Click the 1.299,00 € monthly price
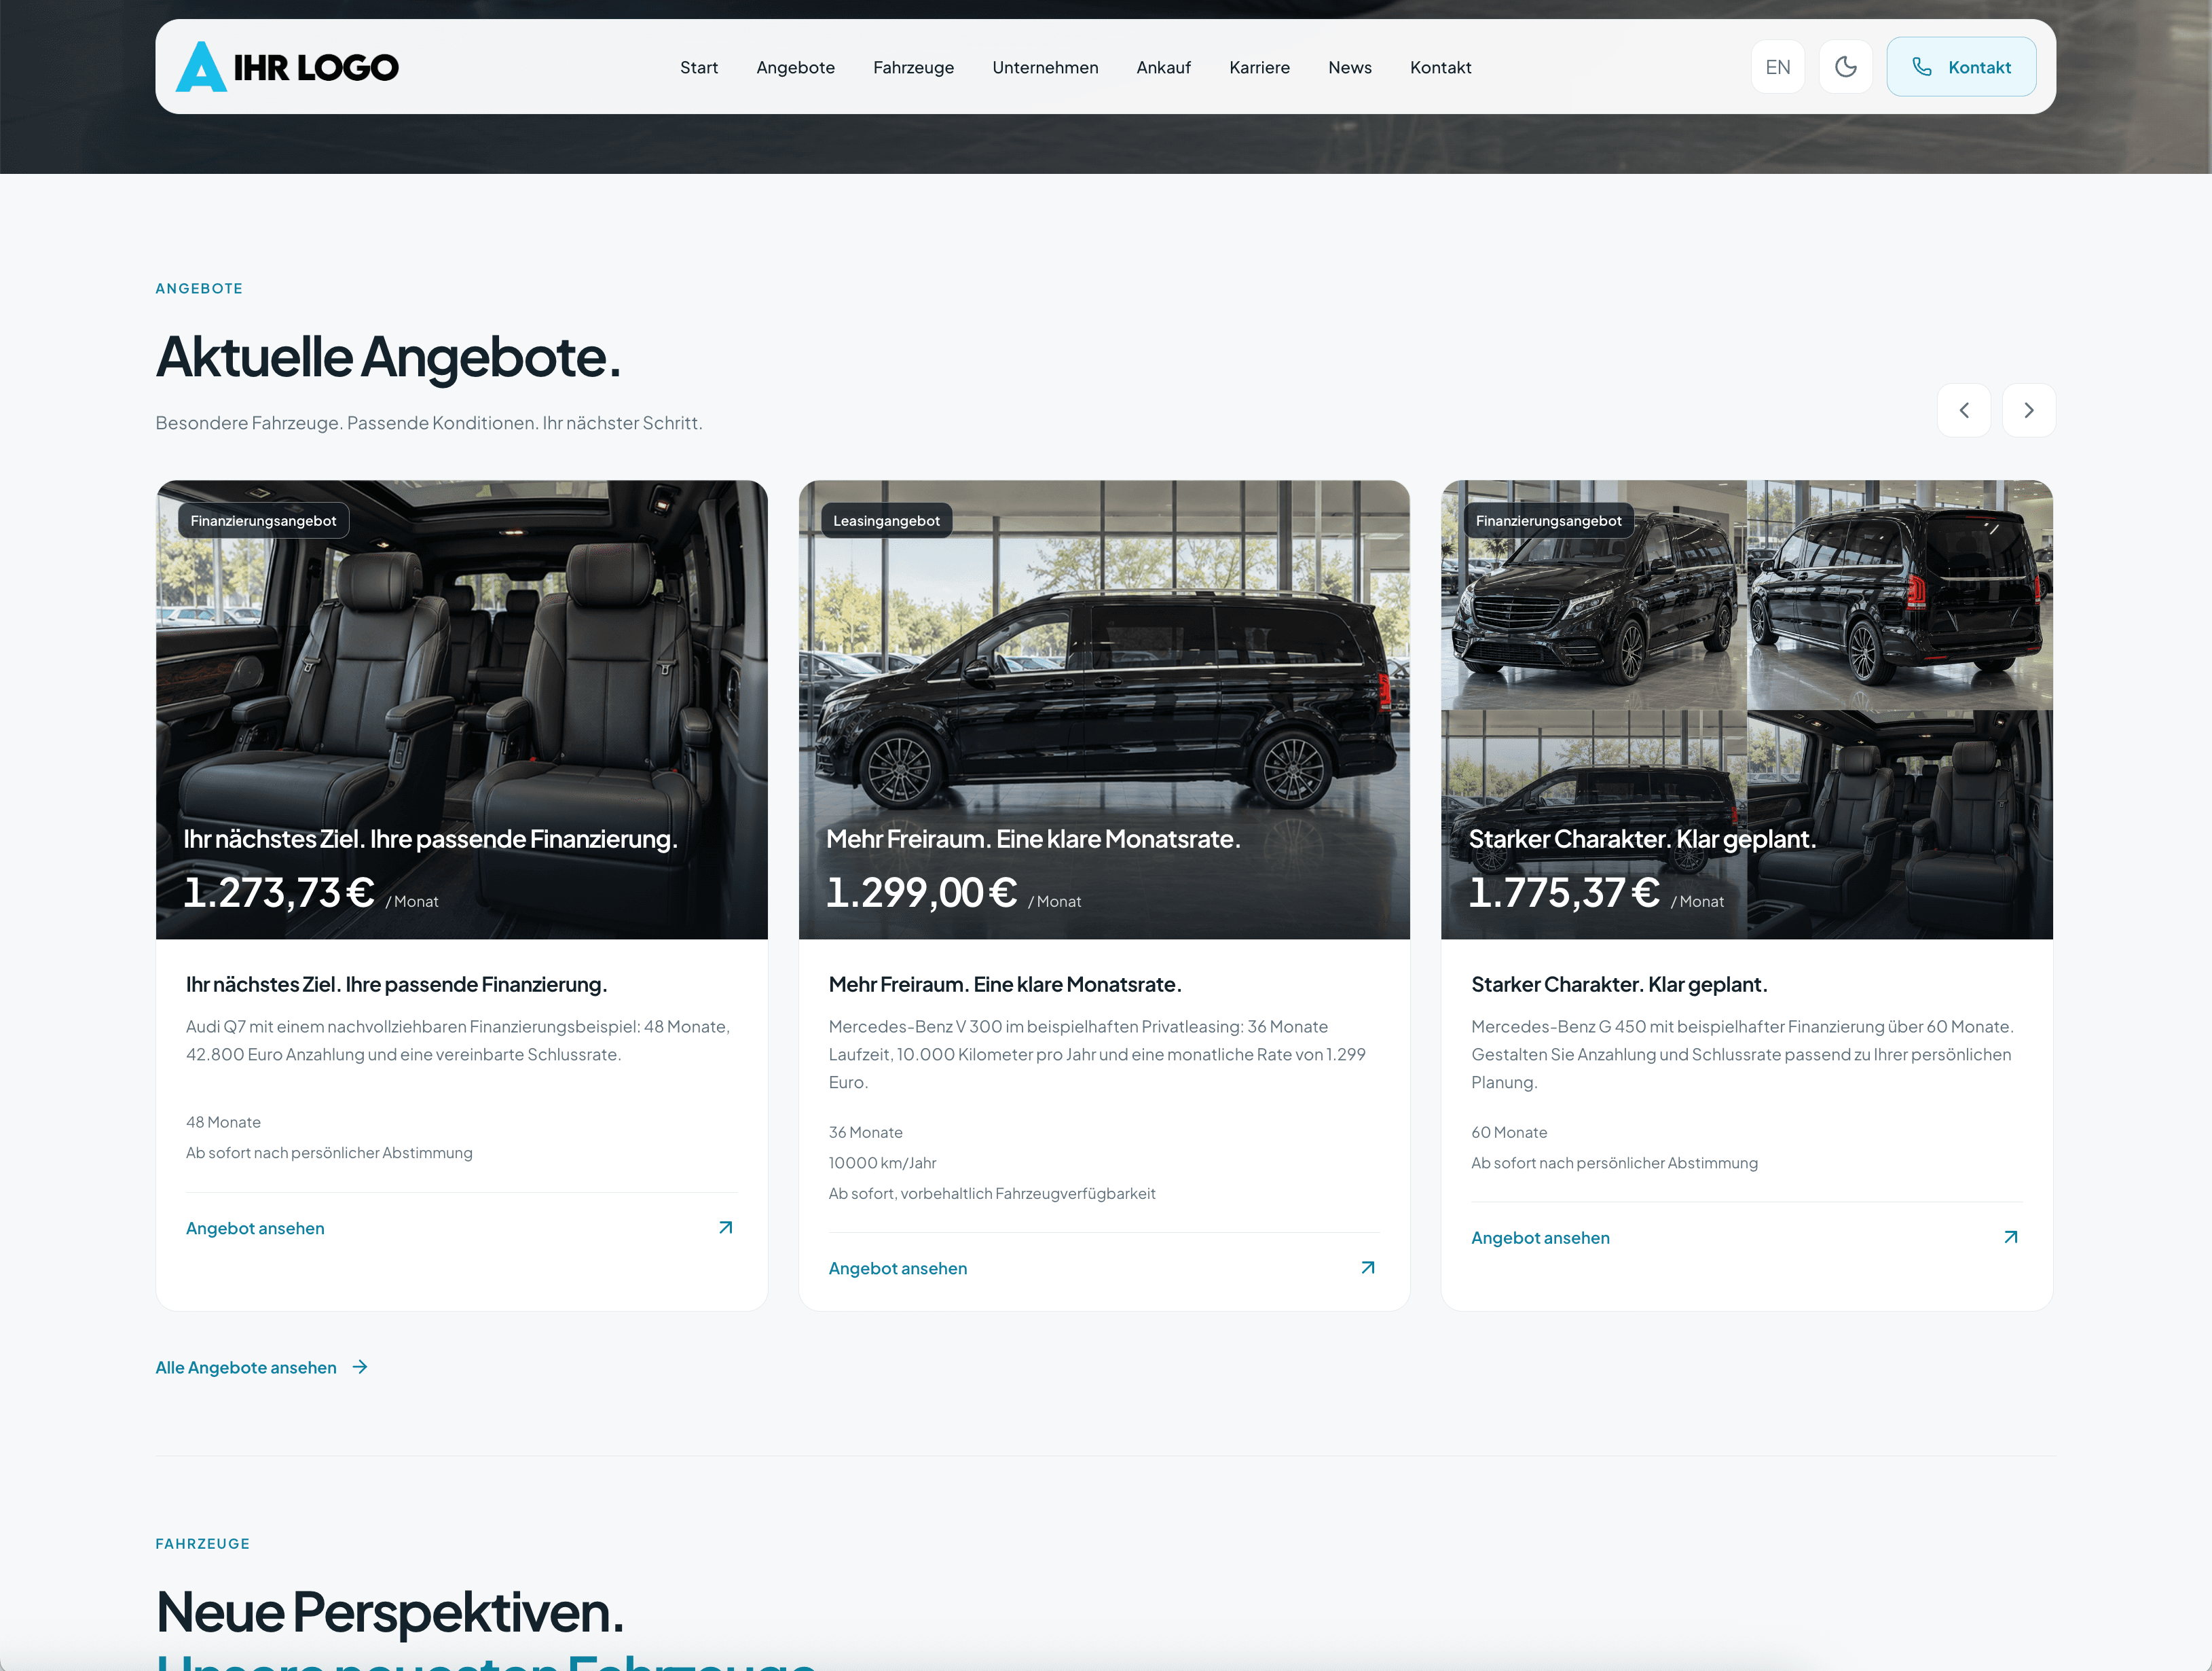Screen dimensions: 2212x1671 [x=953, y=893]
